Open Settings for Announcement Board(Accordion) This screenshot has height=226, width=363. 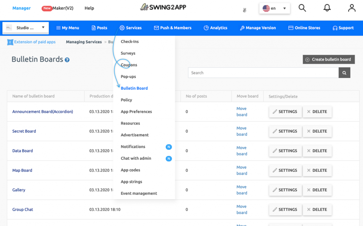(x=285, y=112)
